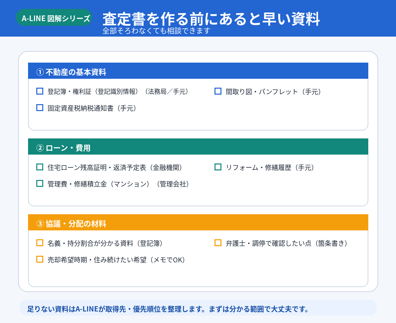
Task: Check the 間取り図・パンフレット checkbox
Action: coord(218,91)
